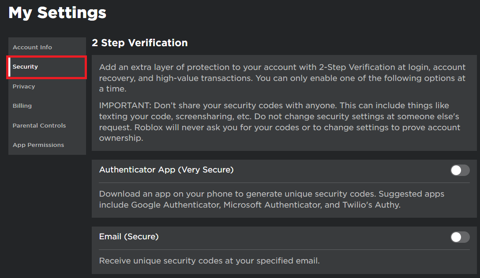Click the My Settings page heading
Screen dimensions: 480x278
click(57, 13)
